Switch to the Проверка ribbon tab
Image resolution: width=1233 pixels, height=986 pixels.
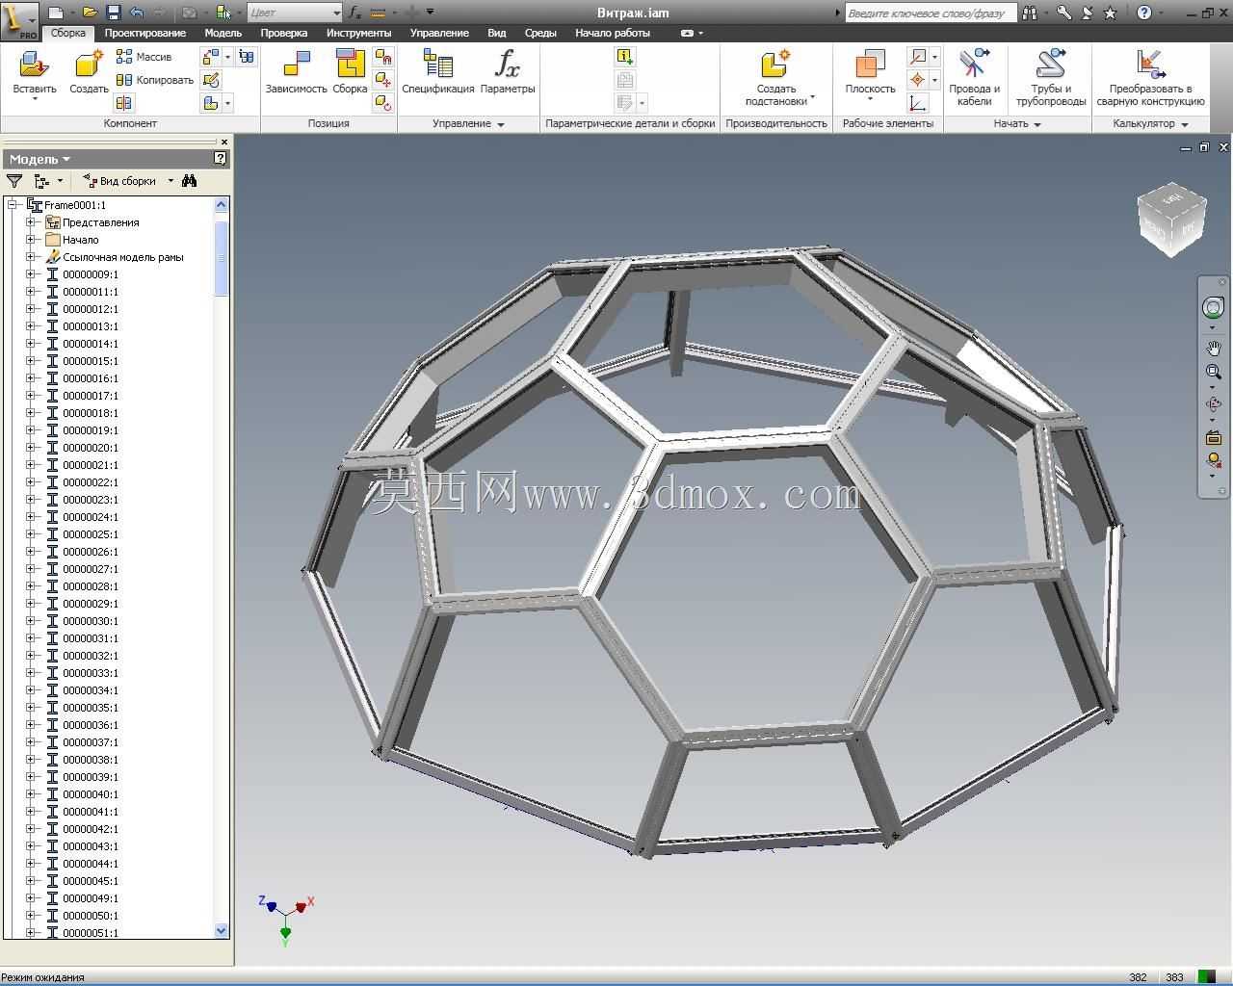pos(283,33)
